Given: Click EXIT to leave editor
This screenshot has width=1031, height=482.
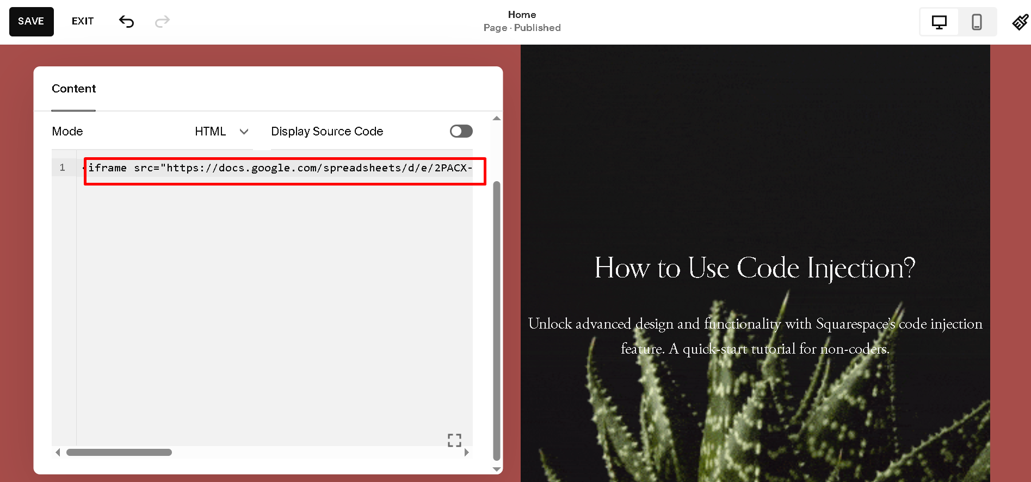Looking at the screenshot, I should tap(83, 22).
